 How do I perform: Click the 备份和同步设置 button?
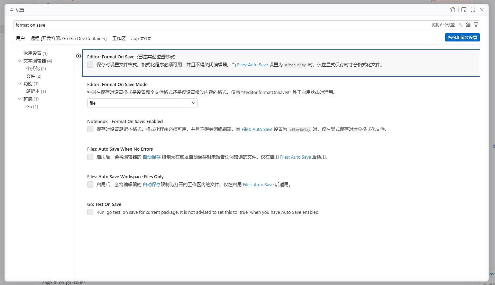462,37
